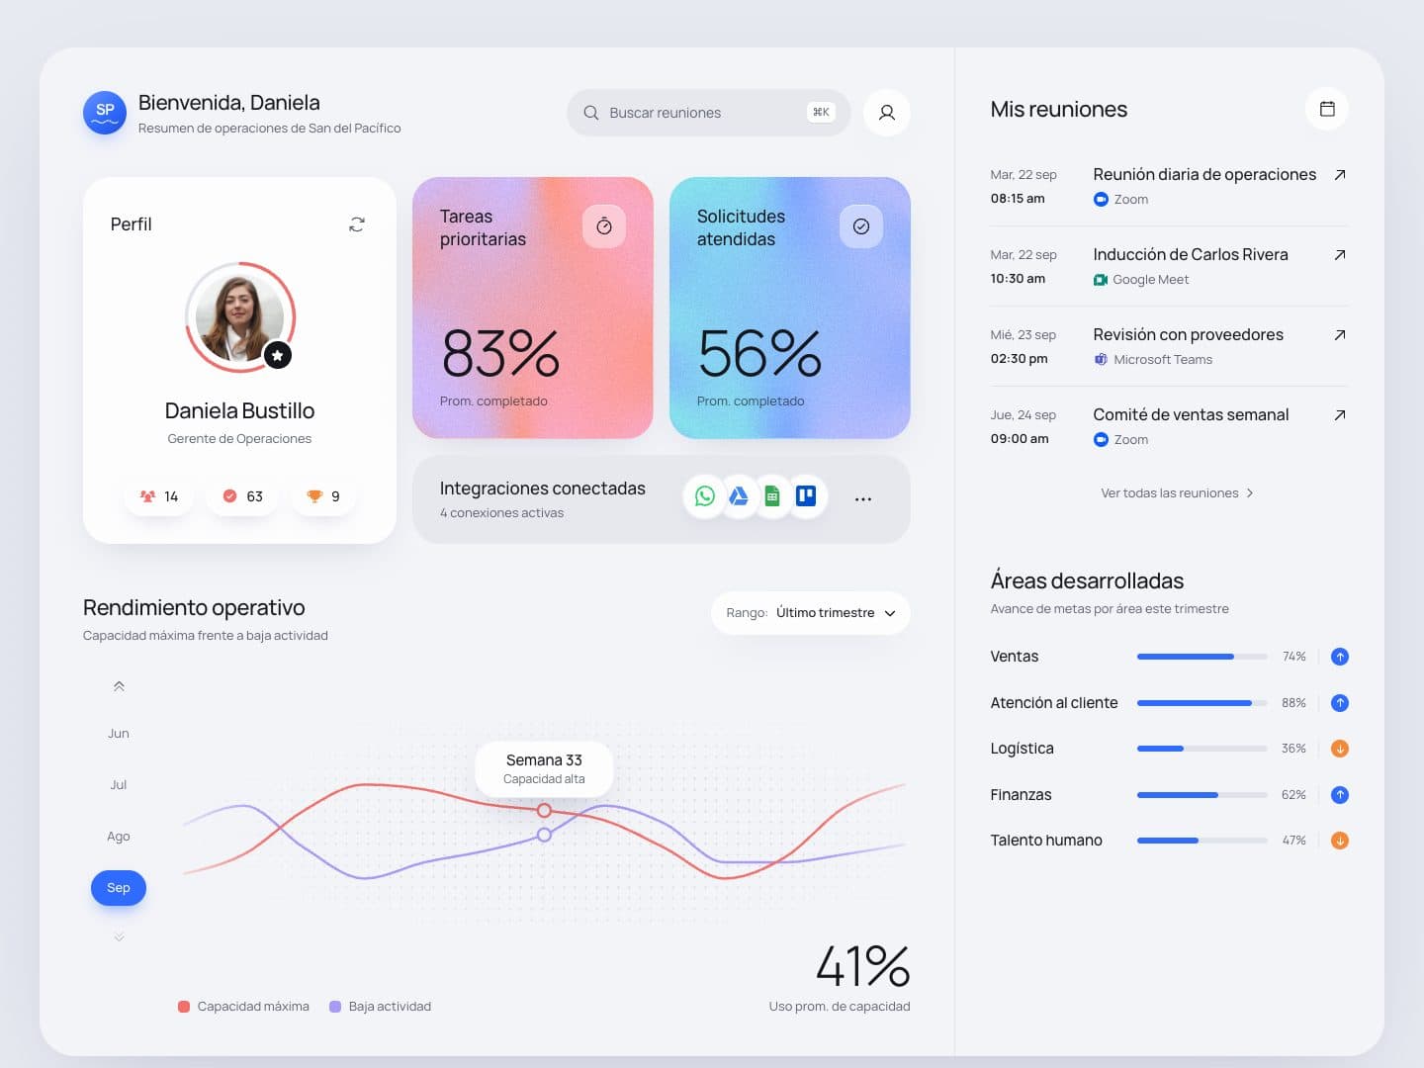
Task: Click the Talento humano downward trend icon
Action: tap(1340, 841)
